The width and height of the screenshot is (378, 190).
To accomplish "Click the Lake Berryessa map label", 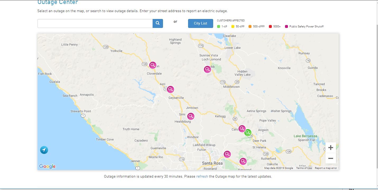I will [305, 136].
